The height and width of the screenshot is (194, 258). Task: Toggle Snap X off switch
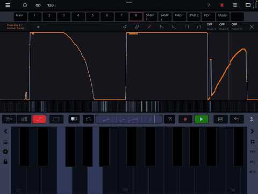pos(211,26)
